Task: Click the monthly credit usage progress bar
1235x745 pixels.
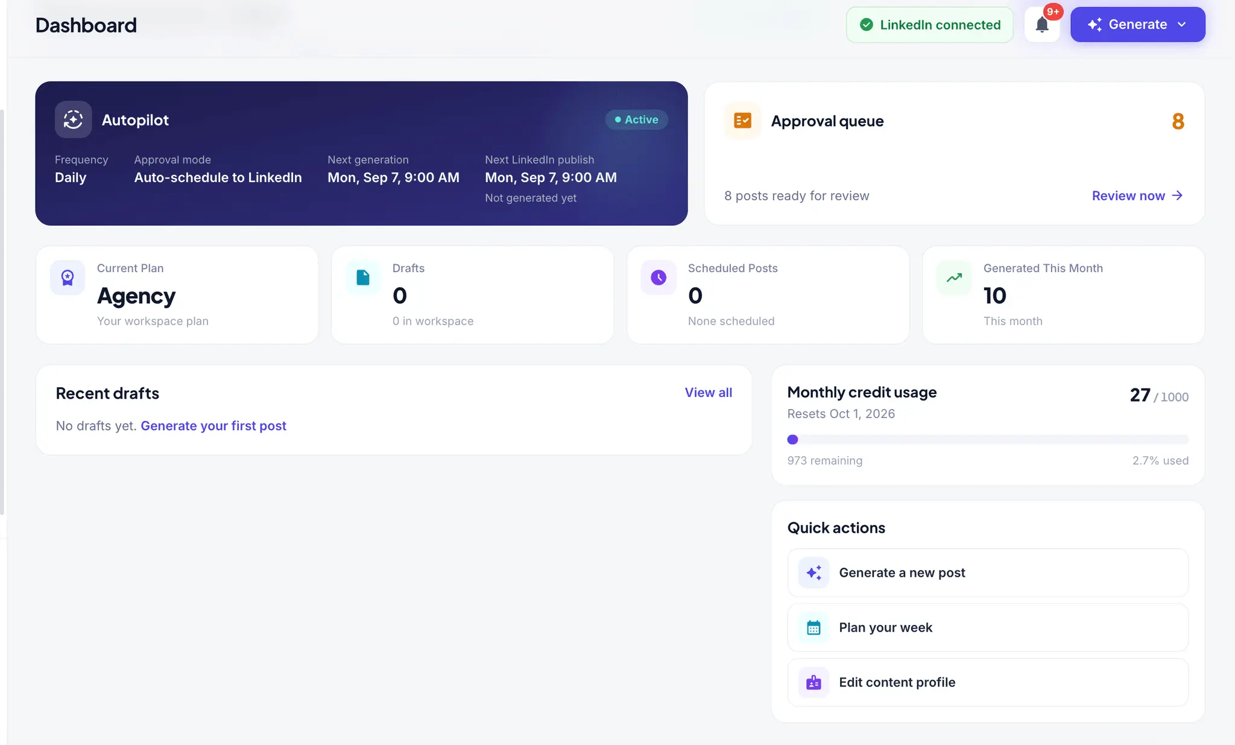Action: [988, 440]
